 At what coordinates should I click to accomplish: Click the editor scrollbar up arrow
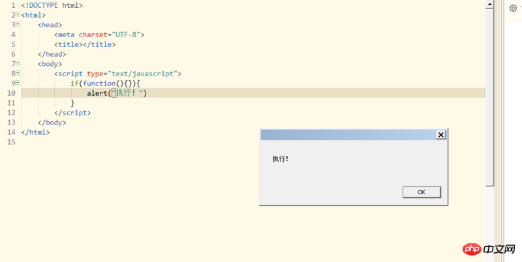click(x=489, y=5)
